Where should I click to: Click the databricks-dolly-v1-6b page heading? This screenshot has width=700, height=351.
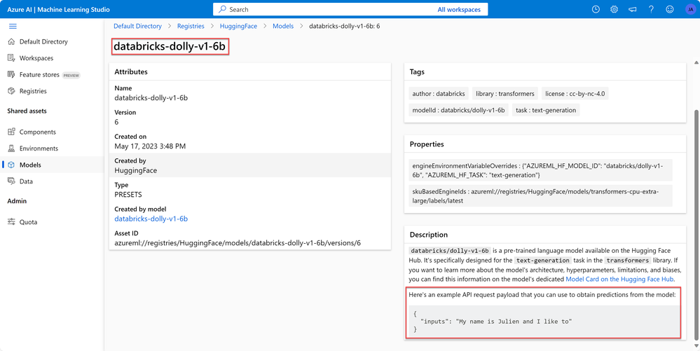click(x=170, y=46)
